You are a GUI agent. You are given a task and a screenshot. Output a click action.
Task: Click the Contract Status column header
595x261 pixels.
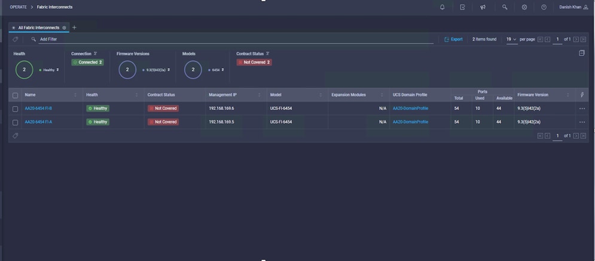(x=161, y=95)
